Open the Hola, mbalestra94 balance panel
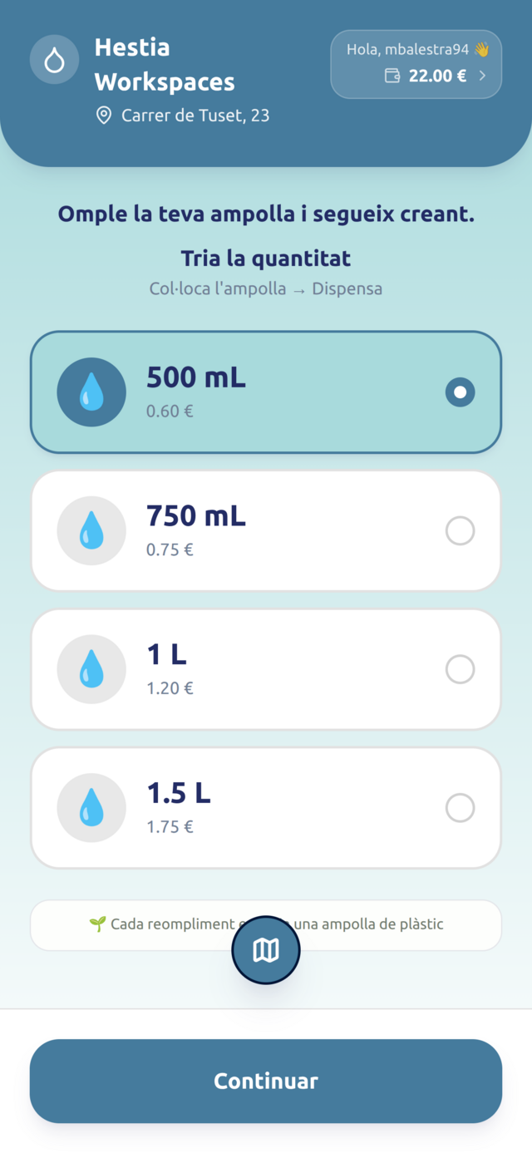Viewport: 532px width, 1153px height. click(416, 64)
